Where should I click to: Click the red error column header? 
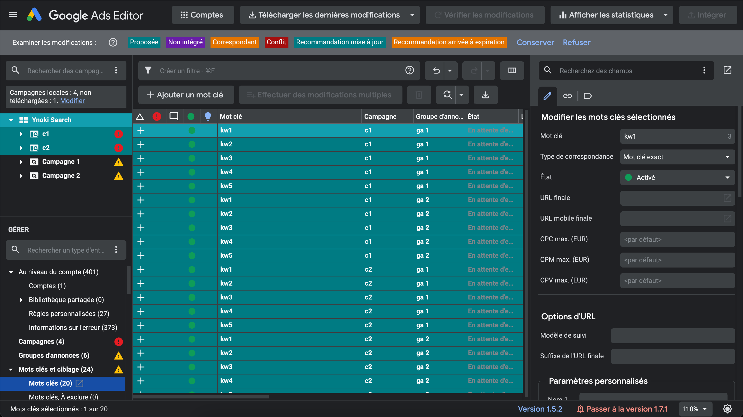(157, 116)
